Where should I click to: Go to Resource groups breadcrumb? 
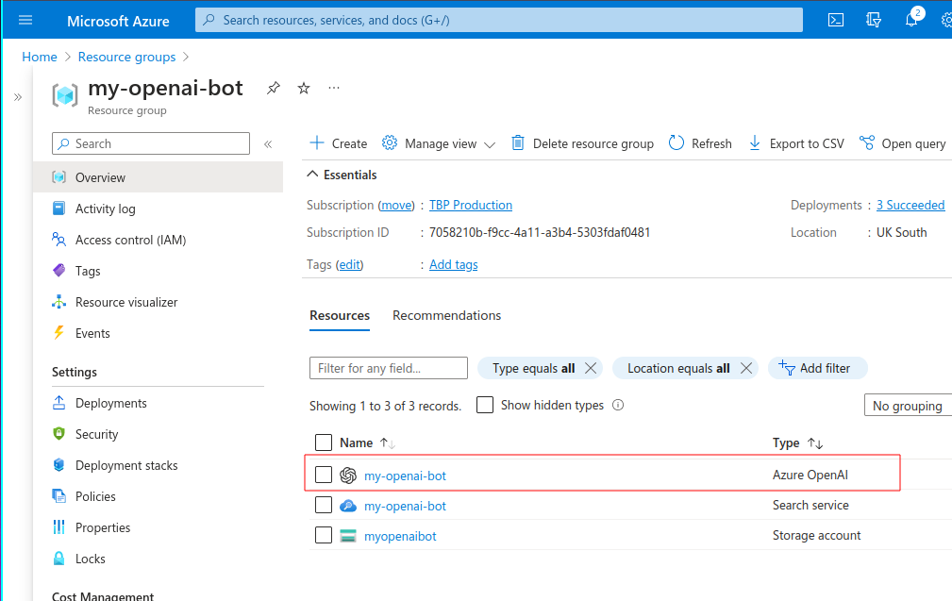click(x=126, y=57)
